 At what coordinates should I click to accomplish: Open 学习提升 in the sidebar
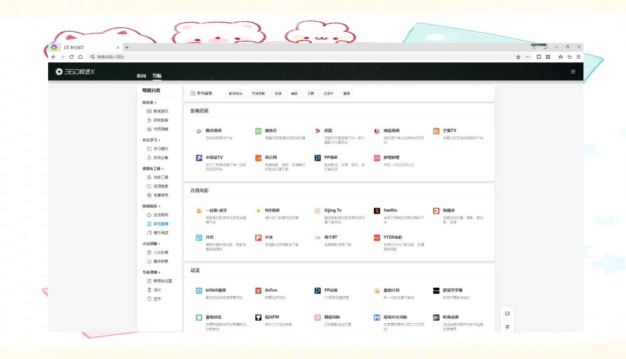[157, 149]
